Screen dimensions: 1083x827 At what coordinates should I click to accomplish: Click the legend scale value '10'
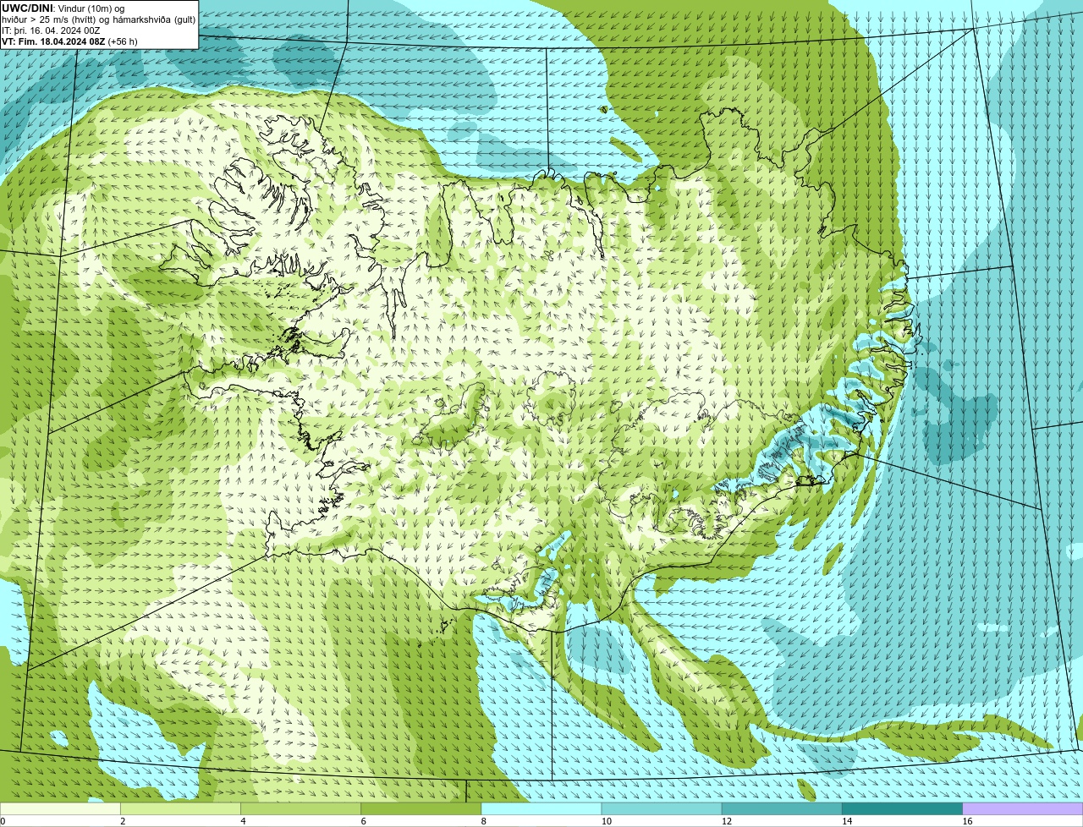(606, 821)
